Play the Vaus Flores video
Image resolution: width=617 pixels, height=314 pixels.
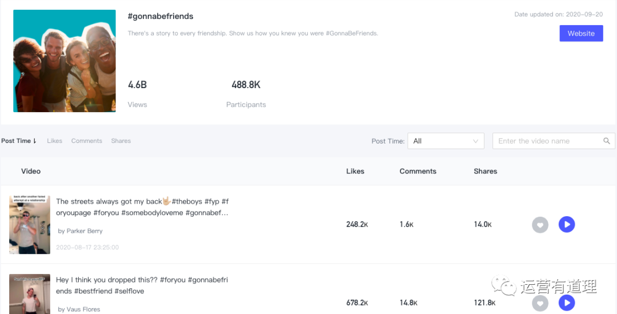pos(567,303)
